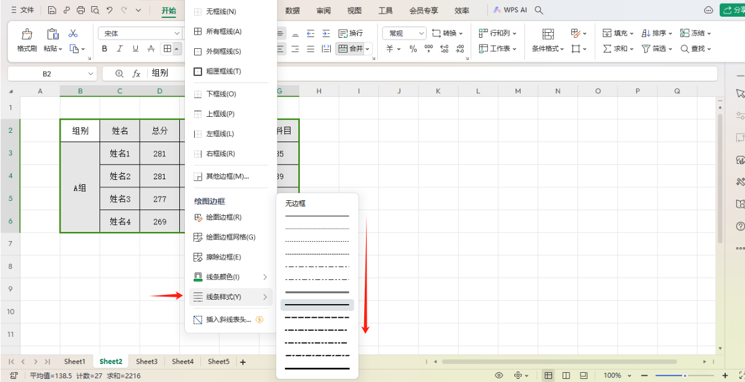Switch to Sheet3 tab
This screenshot has width=745, height=382.
click(147, 362)
